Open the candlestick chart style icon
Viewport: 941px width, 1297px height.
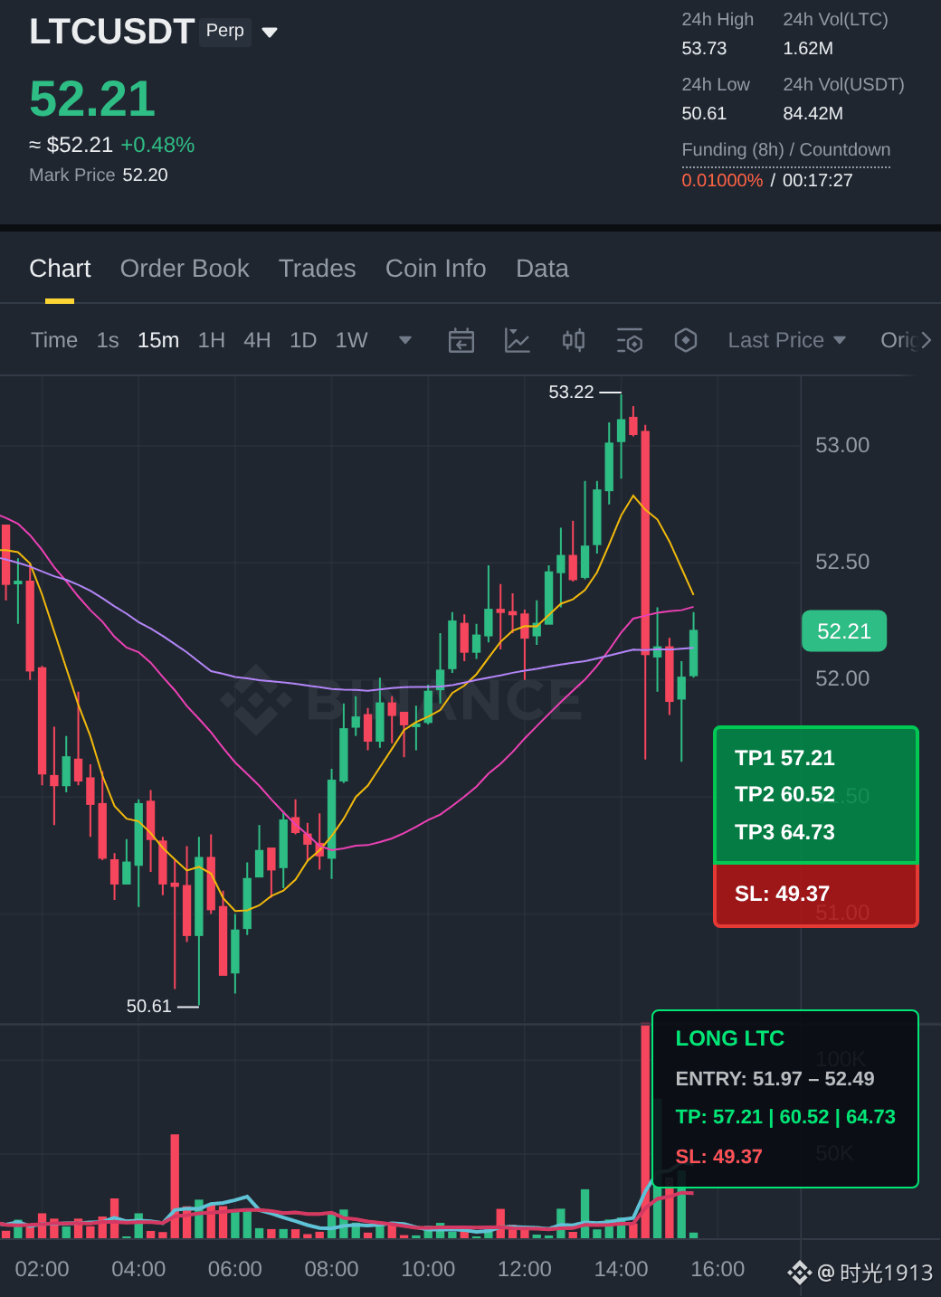tap(574, 340)
